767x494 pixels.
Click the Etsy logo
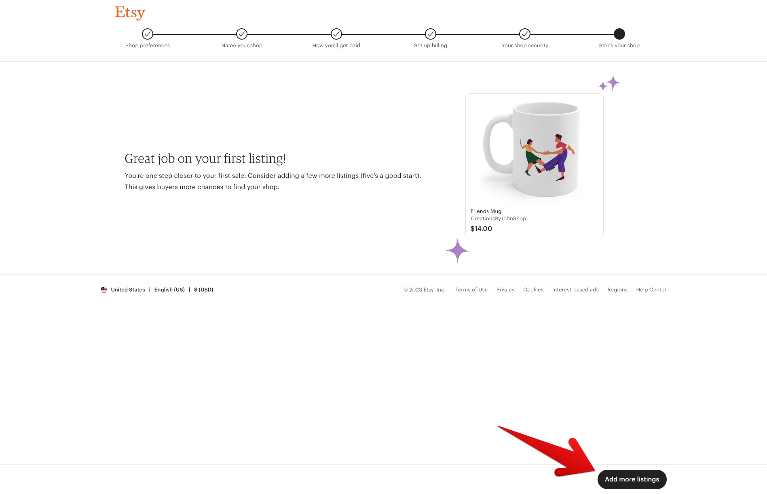pos(130,13)
